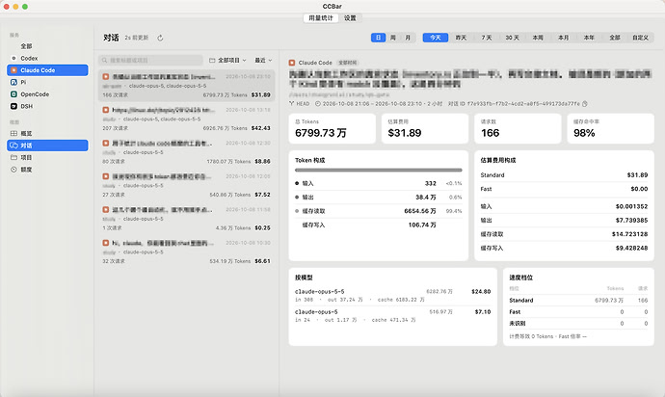This screenshot has height=397, width=665.
Task: Open the conversation with 27 次请求
Action: point(187,185)
